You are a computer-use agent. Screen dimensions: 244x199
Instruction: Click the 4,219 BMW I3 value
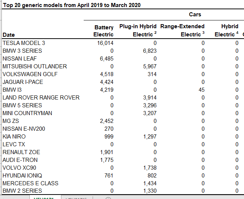[x=107, y=90]
